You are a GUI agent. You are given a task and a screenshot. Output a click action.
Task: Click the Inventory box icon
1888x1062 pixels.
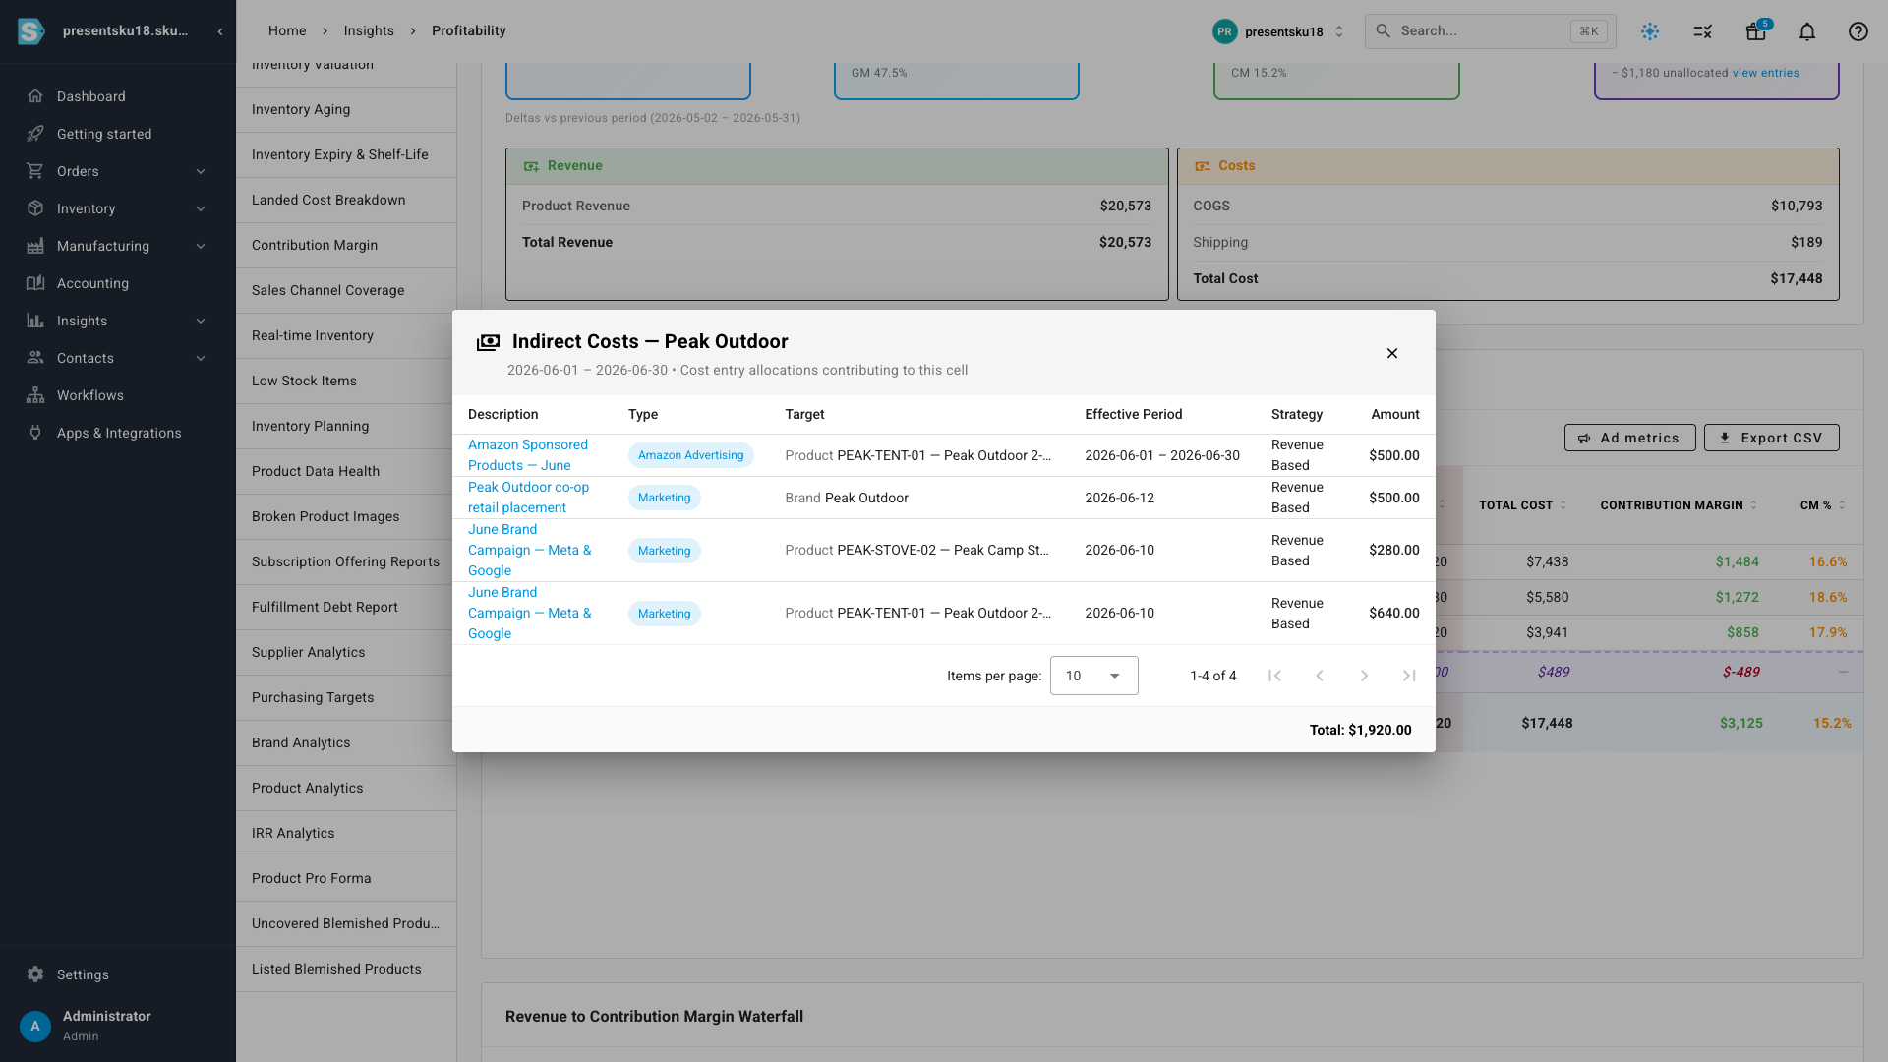click(x=35, y=208)
